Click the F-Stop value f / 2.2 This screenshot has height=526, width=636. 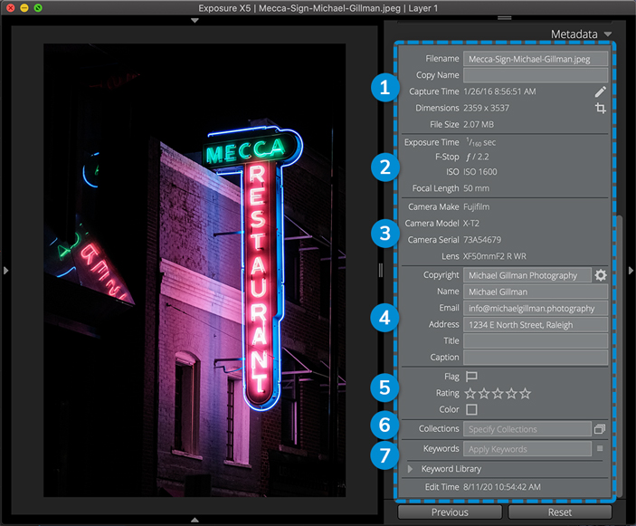pyautogui.click(x=477, y=157)
